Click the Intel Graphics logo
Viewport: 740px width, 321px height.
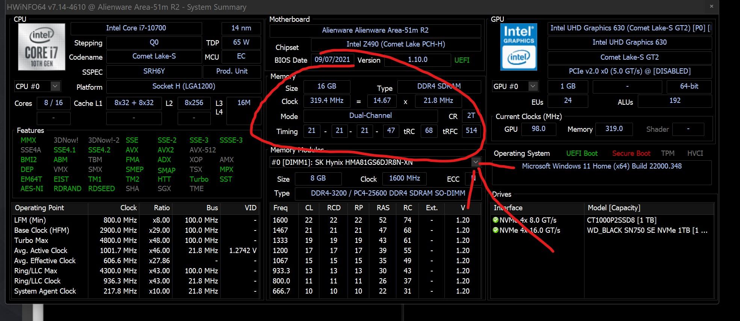[518, 47]
